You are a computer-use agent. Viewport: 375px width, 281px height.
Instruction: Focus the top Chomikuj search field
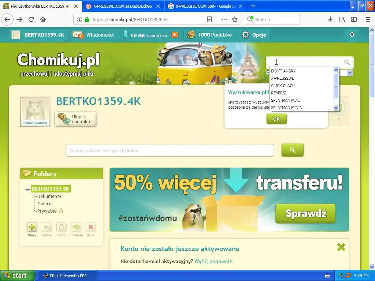pos(304,62)
